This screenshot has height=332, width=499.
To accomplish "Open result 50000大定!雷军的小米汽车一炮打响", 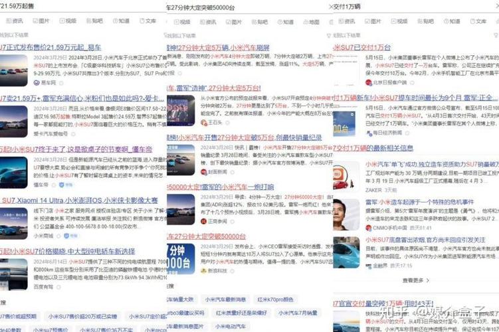I will pyautogui.click(x=220, y=187).
